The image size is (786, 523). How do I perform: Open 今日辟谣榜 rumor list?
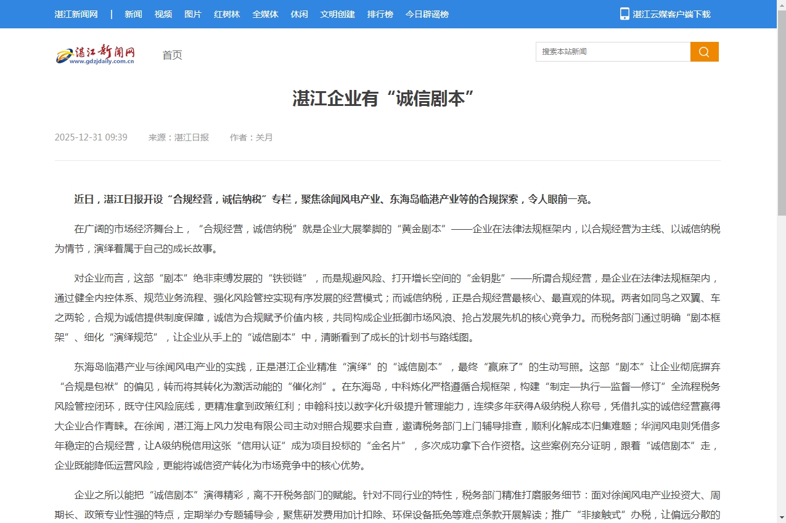pyautogui.click(x=427, y=14)
